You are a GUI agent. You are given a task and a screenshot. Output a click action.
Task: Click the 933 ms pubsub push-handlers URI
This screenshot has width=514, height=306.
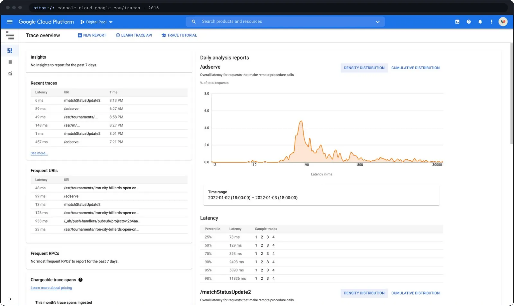pos(109,221)
